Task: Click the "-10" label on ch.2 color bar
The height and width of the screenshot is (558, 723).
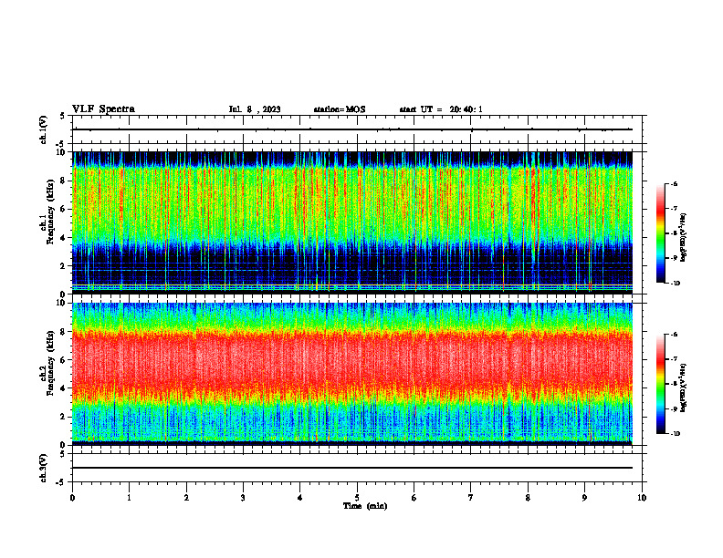Action: (x=675, y=434)
